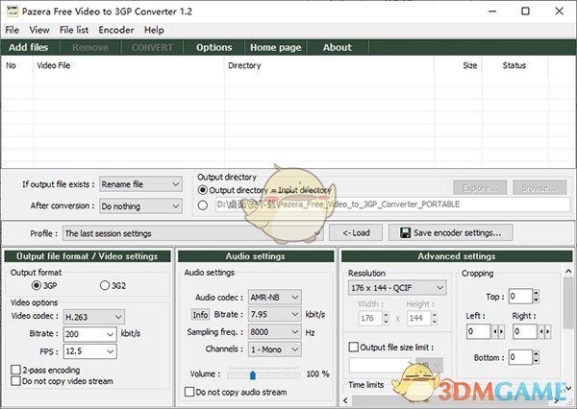Screen dimensions: 577x409
Task: Enable Output file size limit checkbox
Action: (354, 347)
